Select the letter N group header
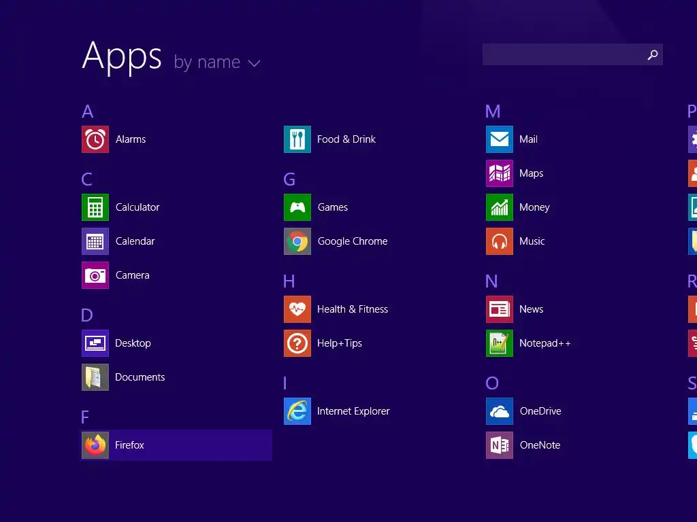Viewport: 697px width, 522px height. pyautogui.click(x=491, y=281)
